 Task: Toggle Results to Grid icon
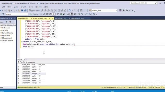[72, 14]
